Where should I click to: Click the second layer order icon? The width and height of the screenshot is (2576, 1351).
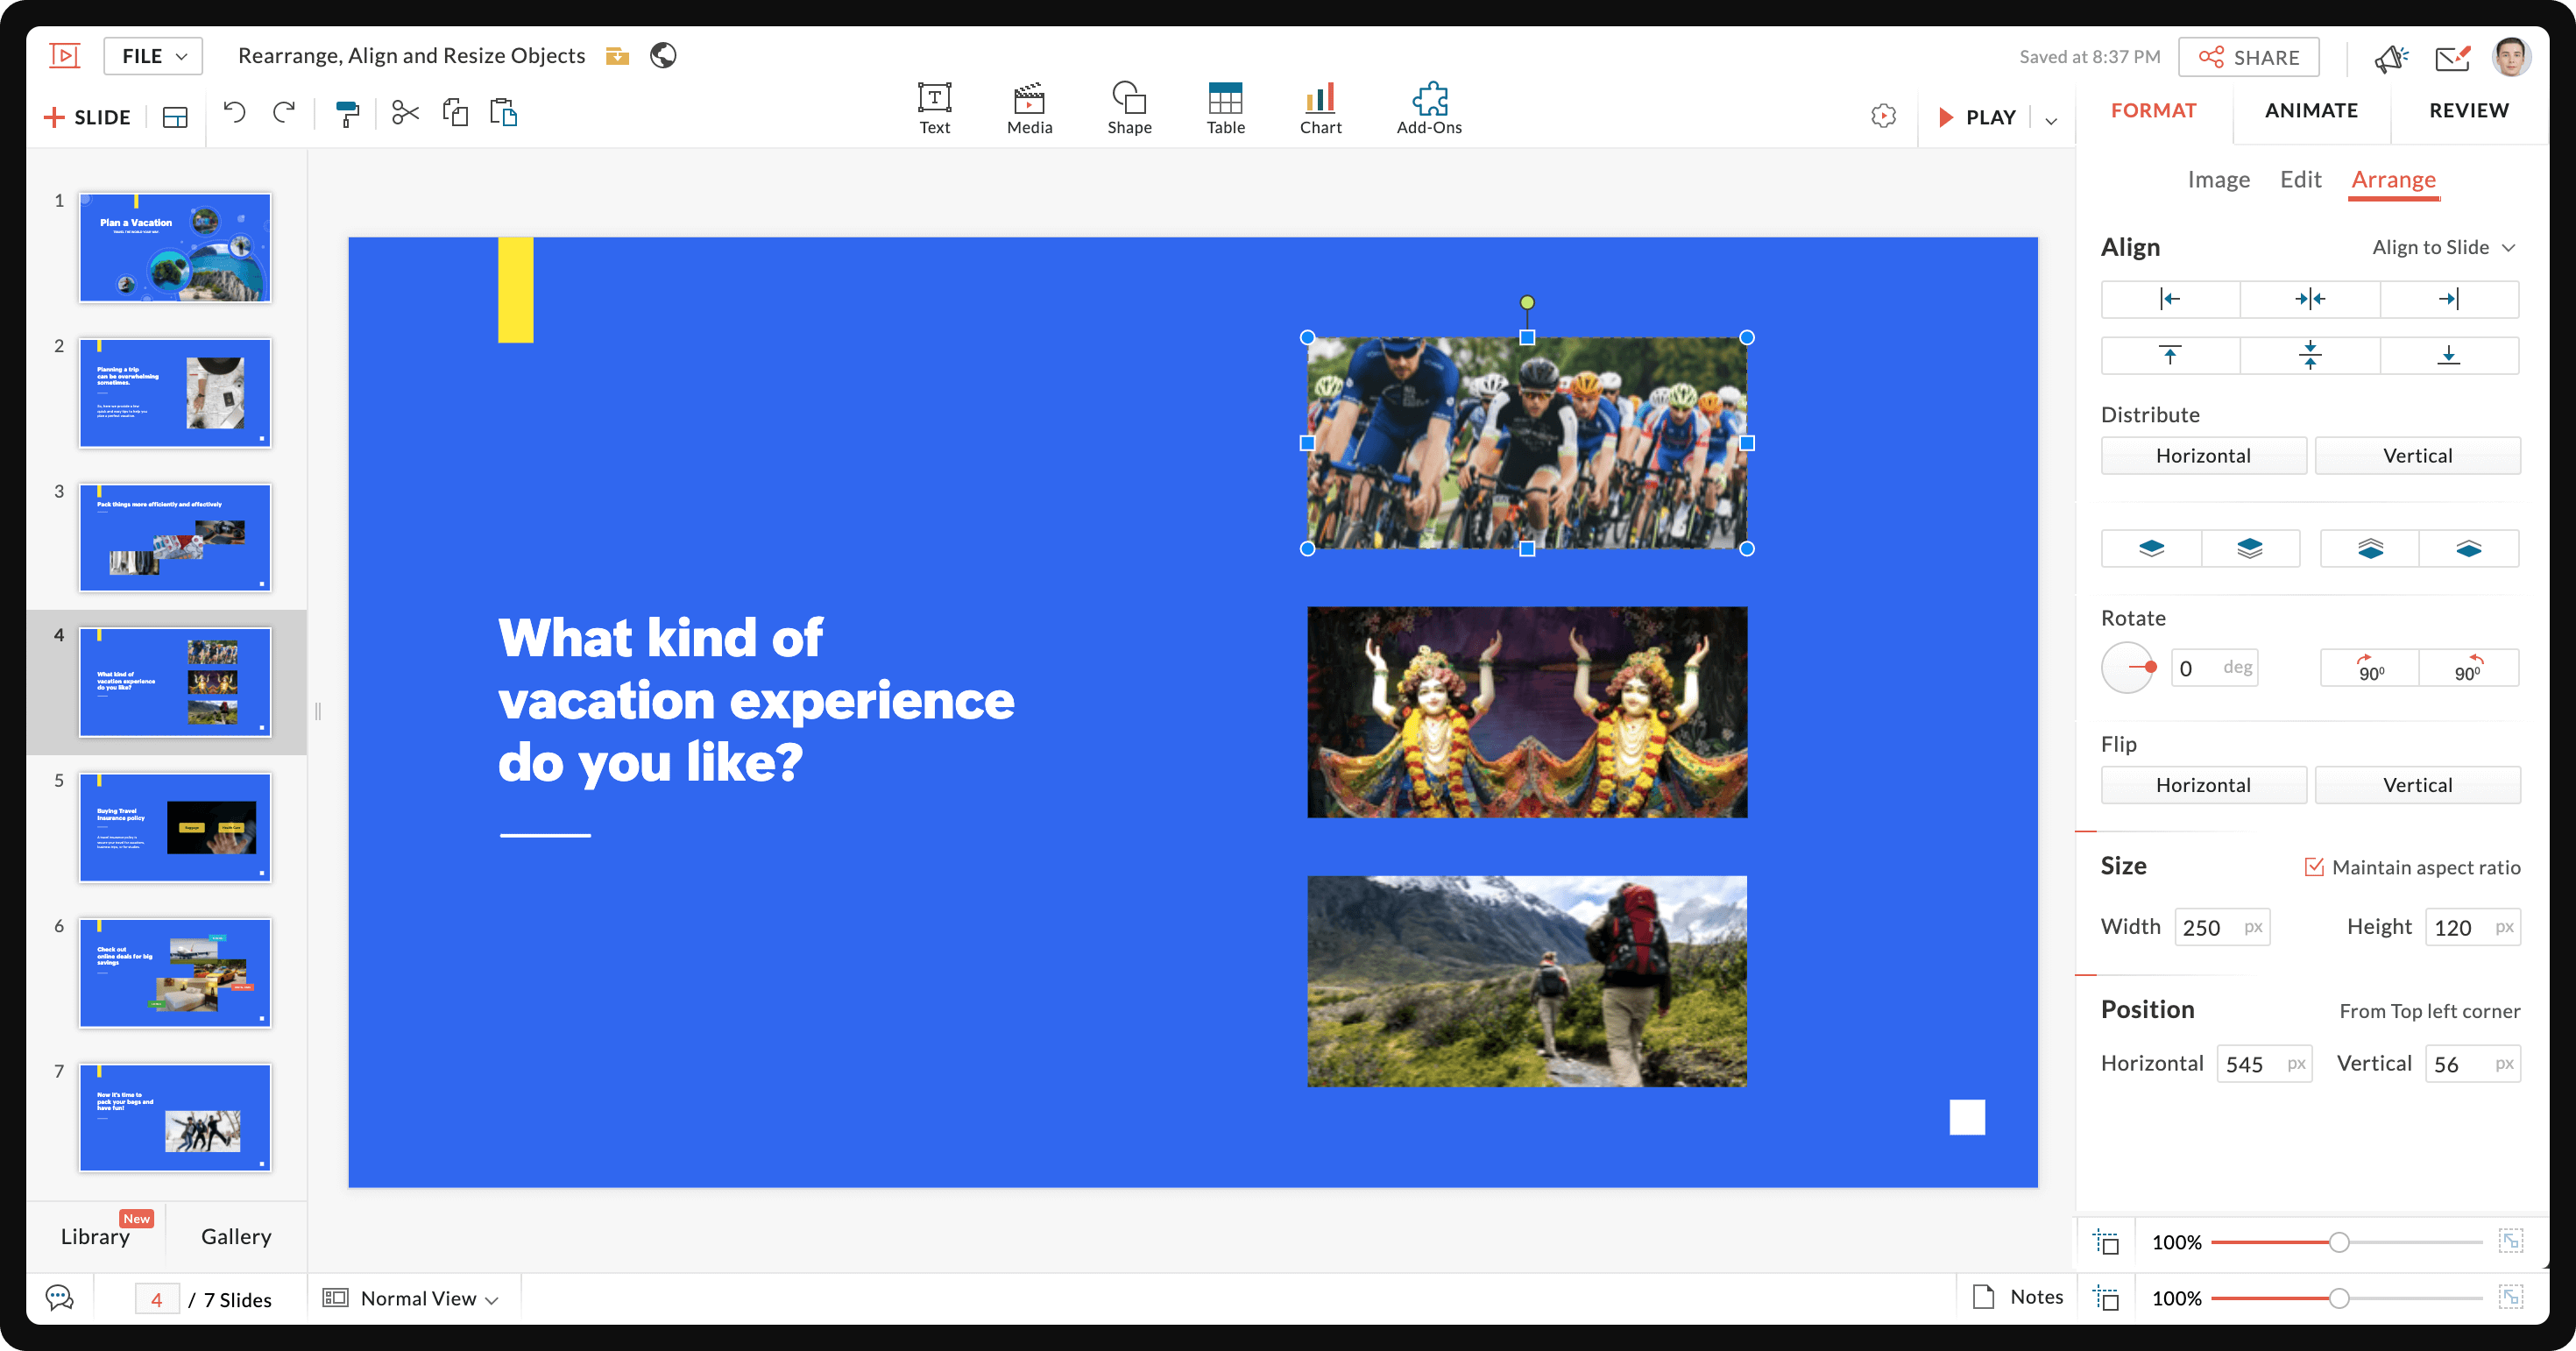[x=2250, y=548]
